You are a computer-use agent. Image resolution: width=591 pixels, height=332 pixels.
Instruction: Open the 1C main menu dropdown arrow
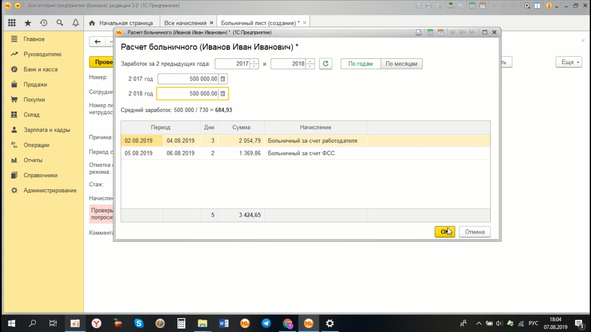(18, 6)
